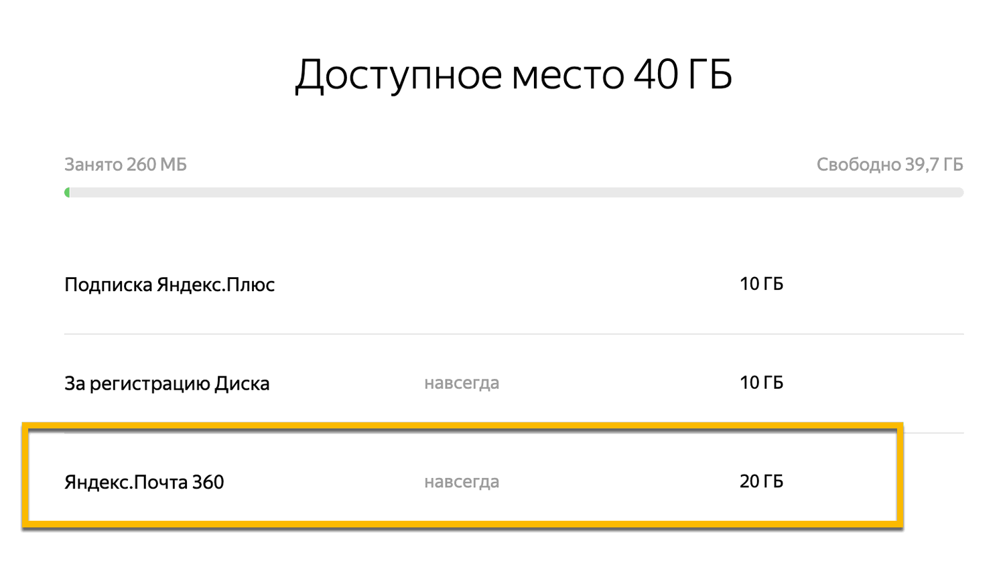Click the Подписка Яндекс.Плюс entry
The height and width of the screenshot is (585, 1005).
point(169,284)
